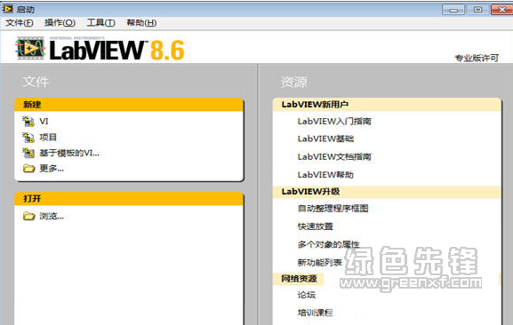The image size is (513, 325).
Task: Close the 启动 window
Action: click(501, 10)
